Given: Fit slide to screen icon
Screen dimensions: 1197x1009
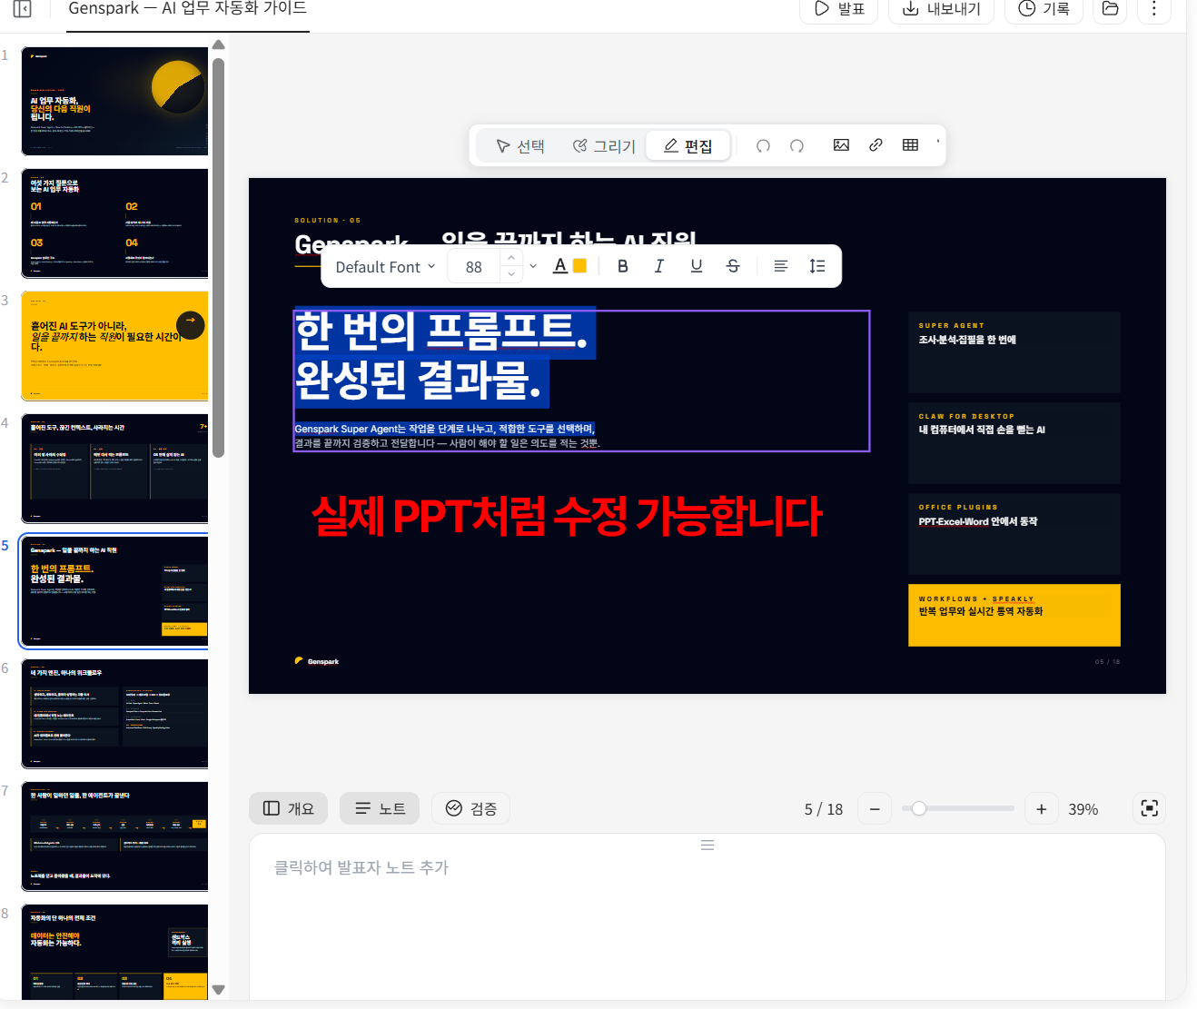Looking at the screenshot, I should pyautogui.click(x=1149, y=808).
